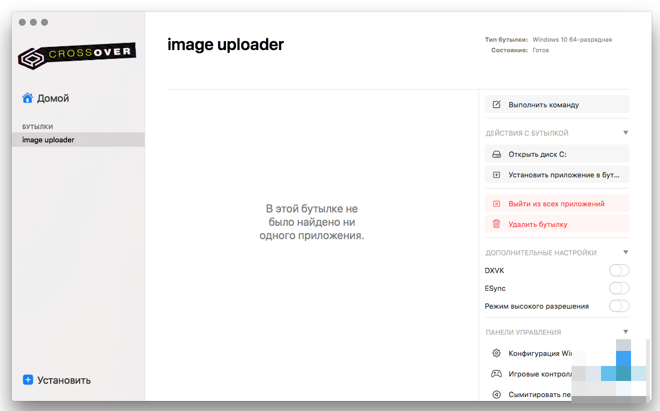Turn on the ESync toggle
The width and height of the screenshot is (660, 411).
pyautogui.click(x=619, y=288)
